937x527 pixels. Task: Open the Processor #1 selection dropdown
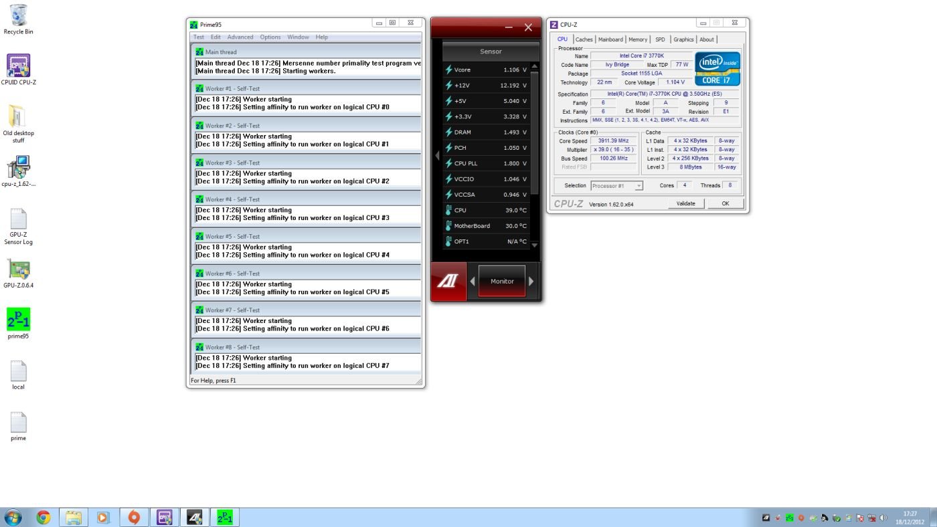(x=616, y=186)
